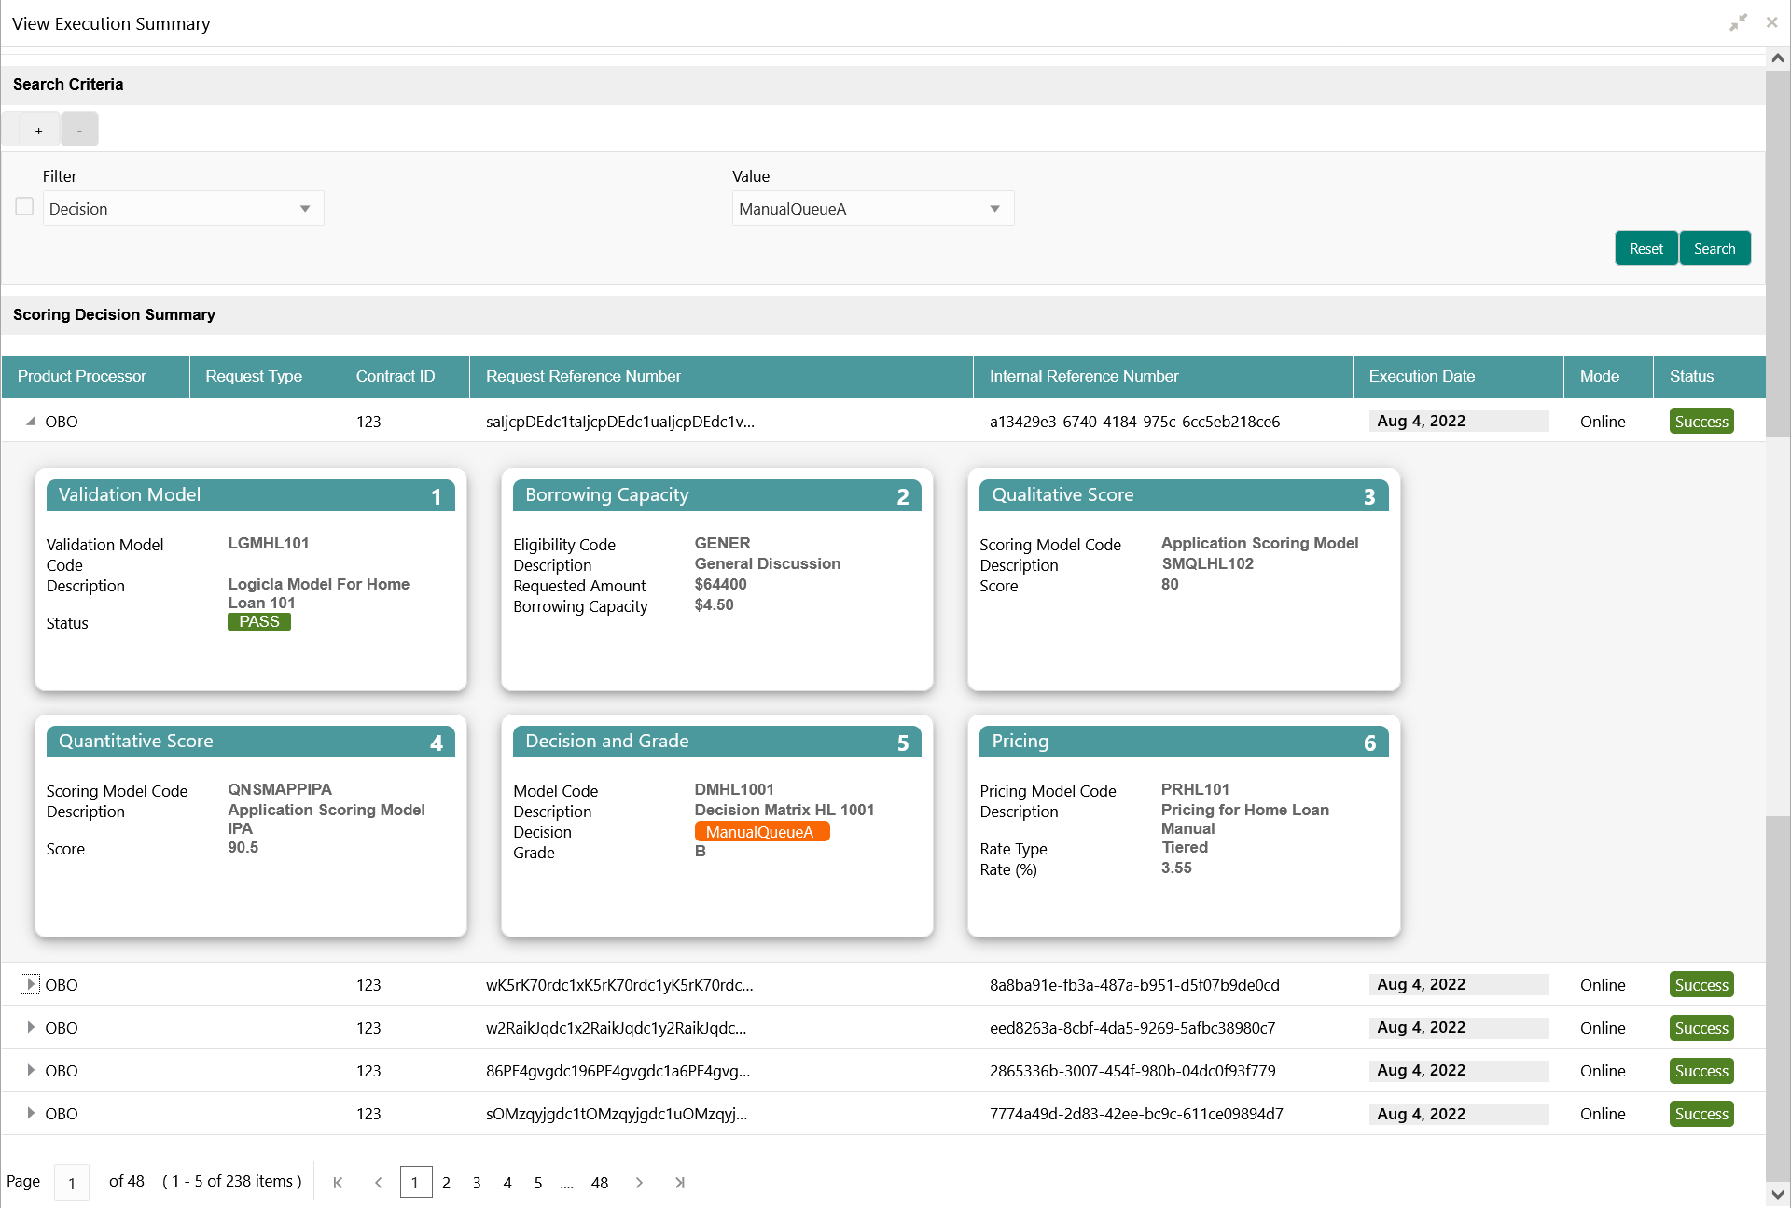Expand the row with reference wK5rK70rdc1x
1791x1208 pixels.
31,984
